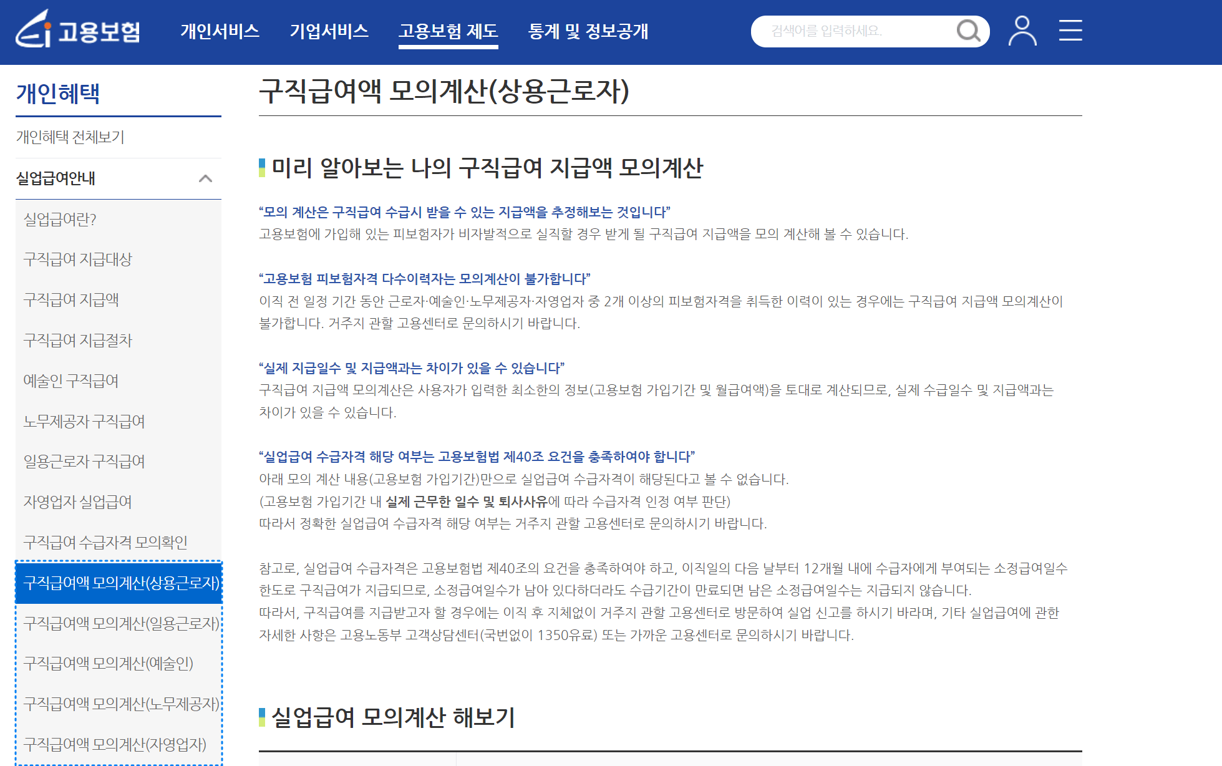
Task: Open the user profile icon
Action: [x=1022, y=30]
